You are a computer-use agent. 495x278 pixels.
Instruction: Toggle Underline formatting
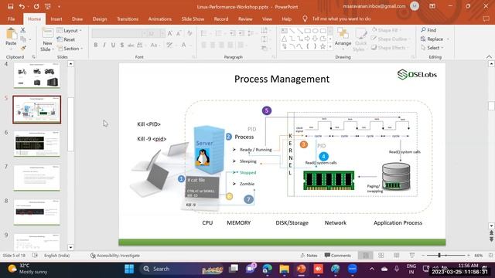click(113, 46)
